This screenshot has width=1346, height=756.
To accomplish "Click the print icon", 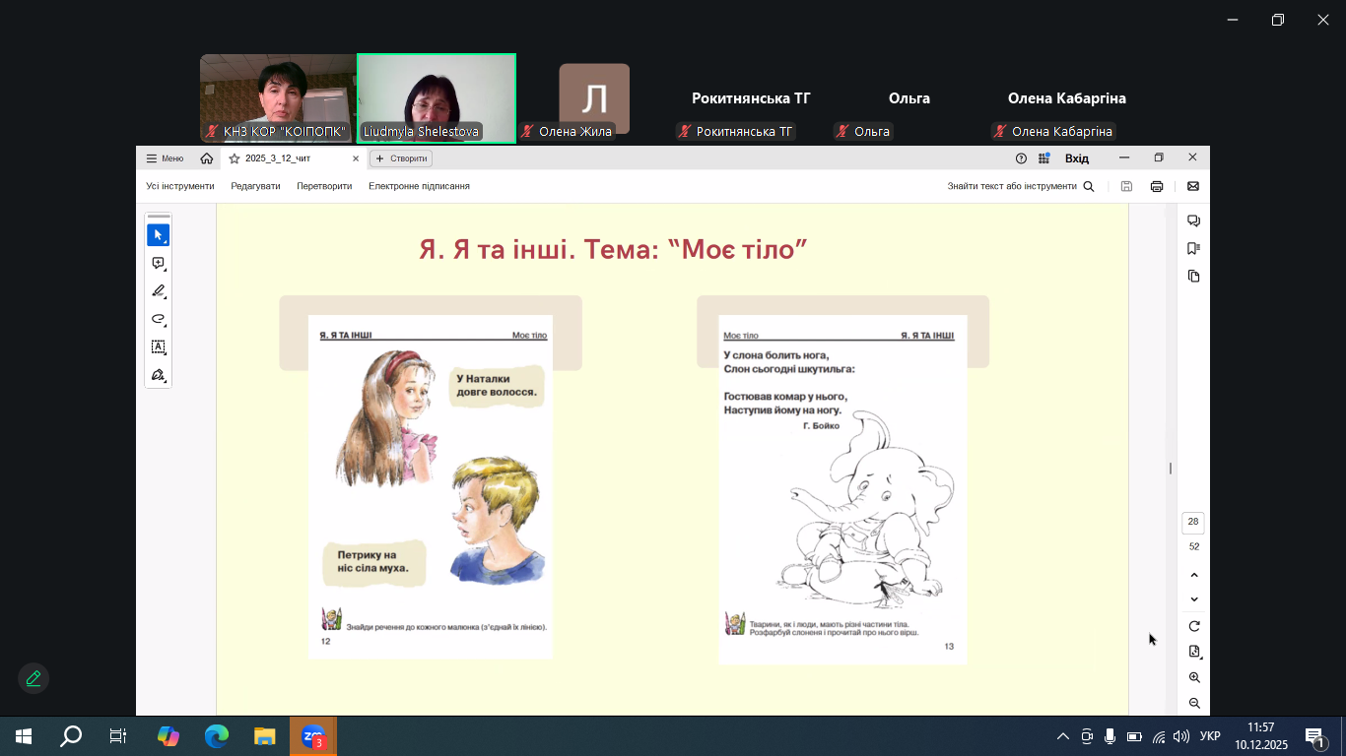I will [x=1157, y=186].
